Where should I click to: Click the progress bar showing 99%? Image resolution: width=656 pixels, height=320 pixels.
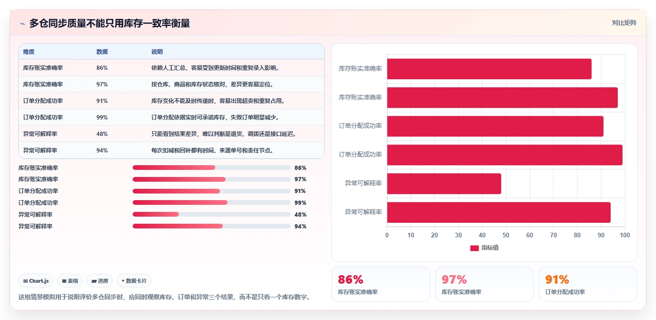211,202
